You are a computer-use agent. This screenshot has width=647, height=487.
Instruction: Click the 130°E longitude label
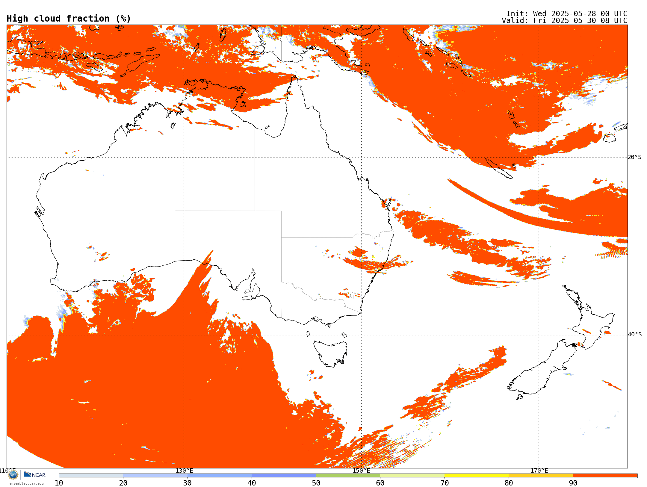point(184,471)
